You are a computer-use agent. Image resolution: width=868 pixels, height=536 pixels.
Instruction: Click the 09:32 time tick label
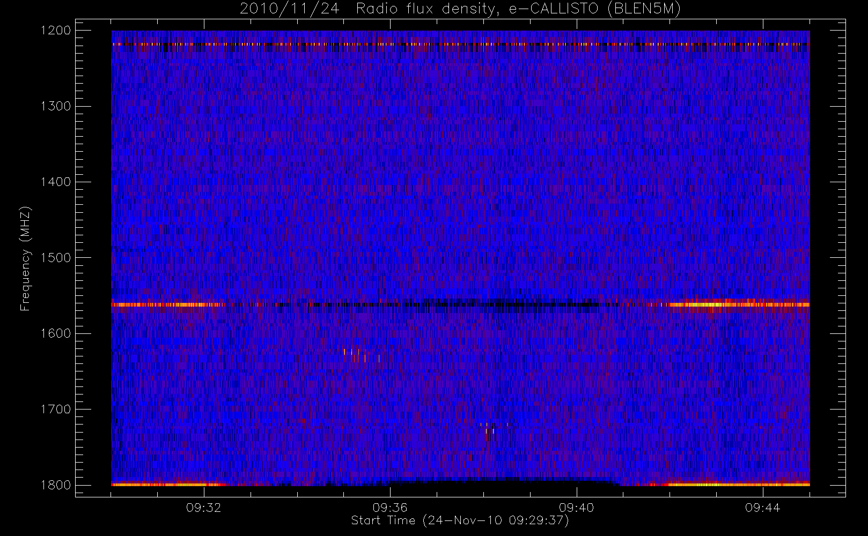(203, 508)
